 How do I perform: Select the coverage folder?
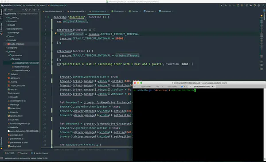13,33
